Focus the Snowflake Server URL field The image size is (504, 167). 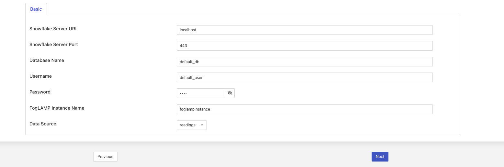tap(304, 30)
